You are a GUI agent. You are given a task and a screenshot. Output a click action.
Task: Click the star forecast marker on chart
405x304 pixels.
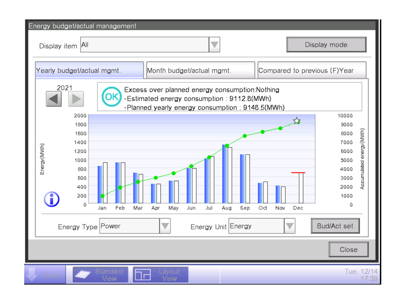tap(297, 121)
